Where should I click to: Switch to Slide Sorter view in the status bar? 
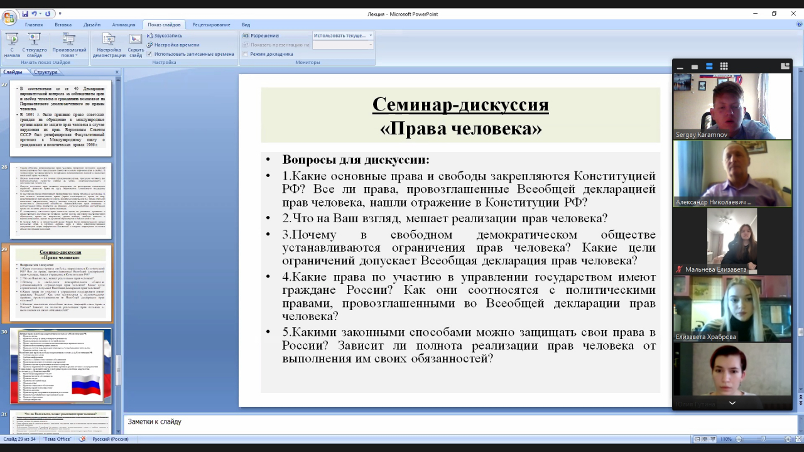pyautogui.click(x=705, y=439)
